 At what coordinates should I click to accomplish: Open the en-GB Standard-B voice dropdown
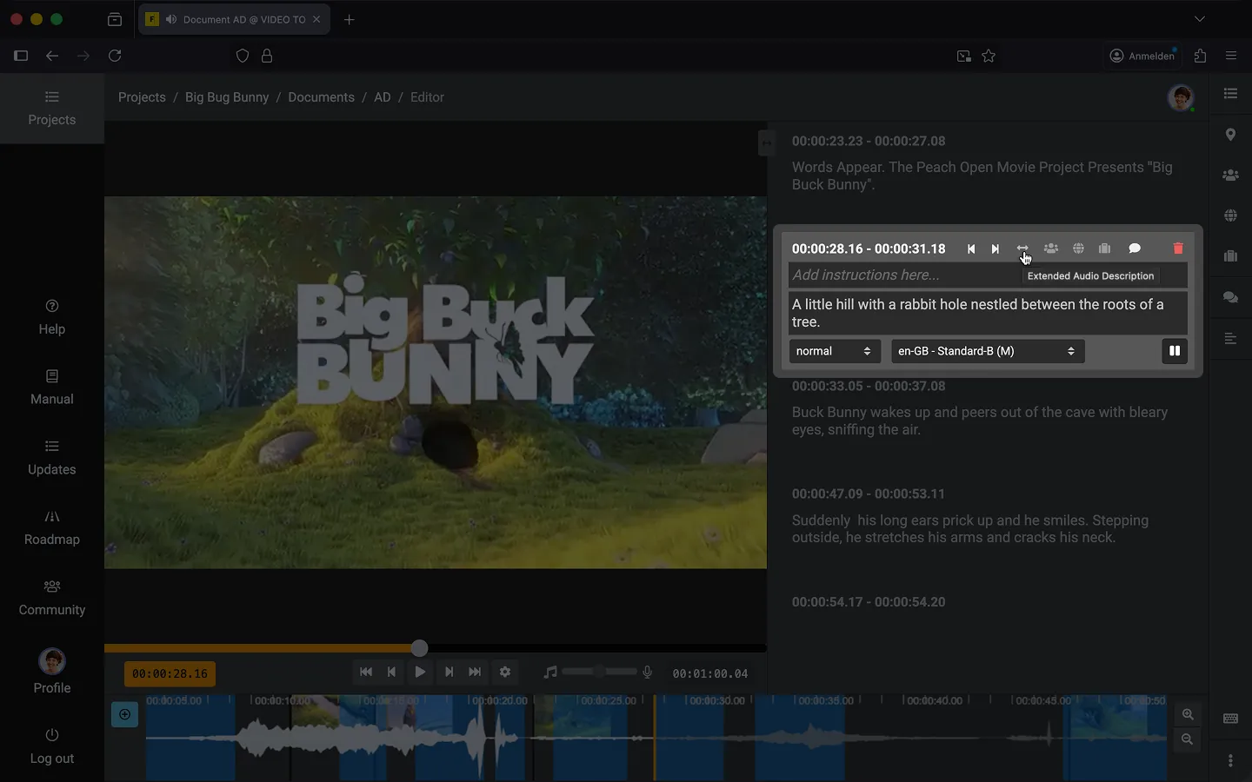point(987,351)
